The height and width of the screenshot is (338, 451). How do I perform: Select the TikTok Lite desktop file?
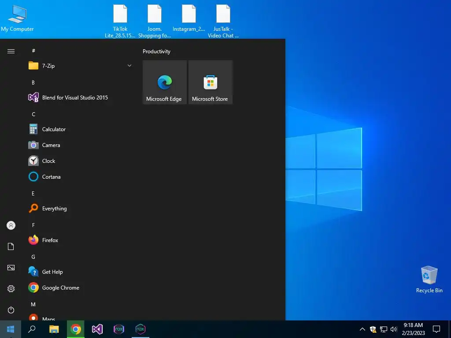click(x=120, y=21)
